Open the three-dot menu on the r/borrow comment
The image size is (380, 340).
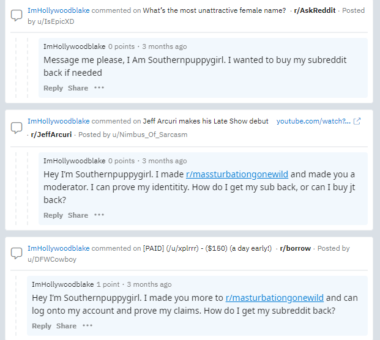click(x=88, y=325)
